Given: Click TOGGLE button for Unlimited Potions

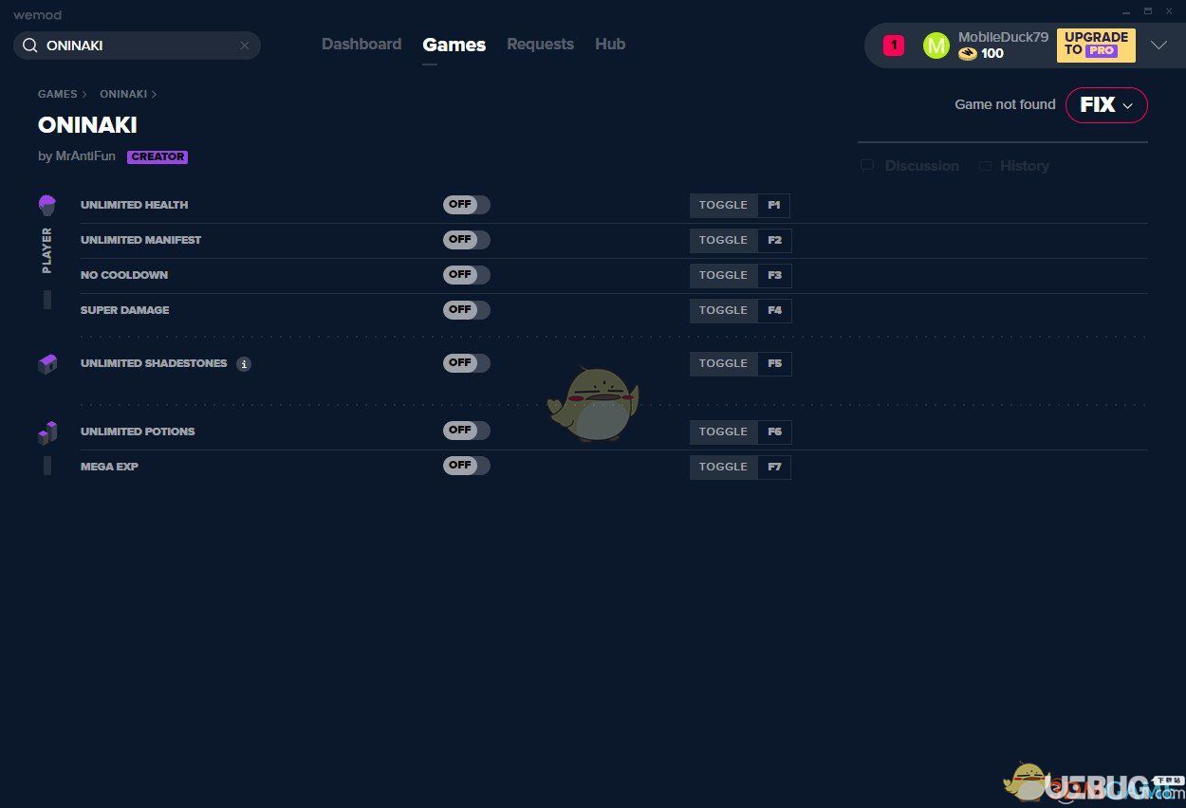Looking at the screenshot, I should [x=724, y=432].
